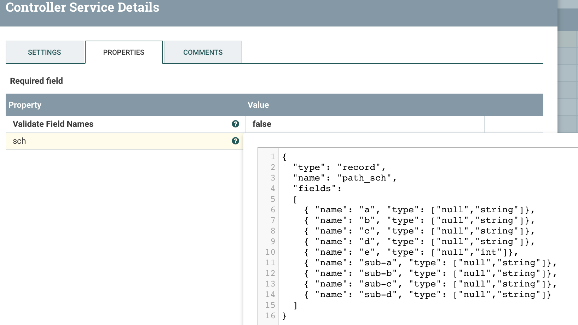This screenshot has height=325, width=578.
Task: Open the SETTINGS tab
Action: coord(45,52)
